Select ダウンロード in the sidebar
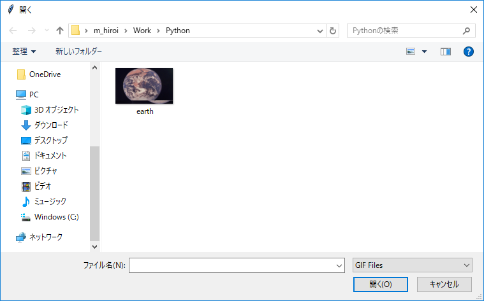The image size is (484, 301). tap(51, 125)
